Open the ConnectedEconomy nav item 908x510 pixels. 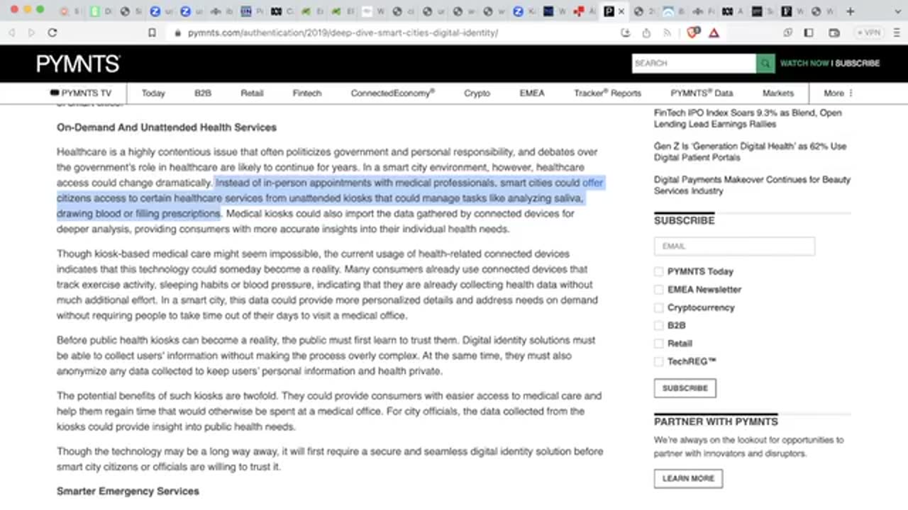click(x=393, y=93)
